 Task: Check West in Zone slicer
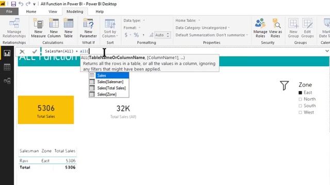click(300, 113)
